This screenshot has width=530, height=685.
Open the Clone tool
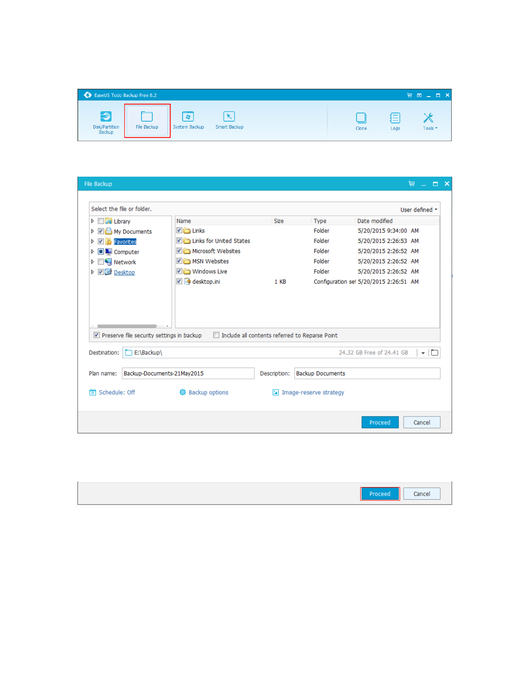coord(361,121)
